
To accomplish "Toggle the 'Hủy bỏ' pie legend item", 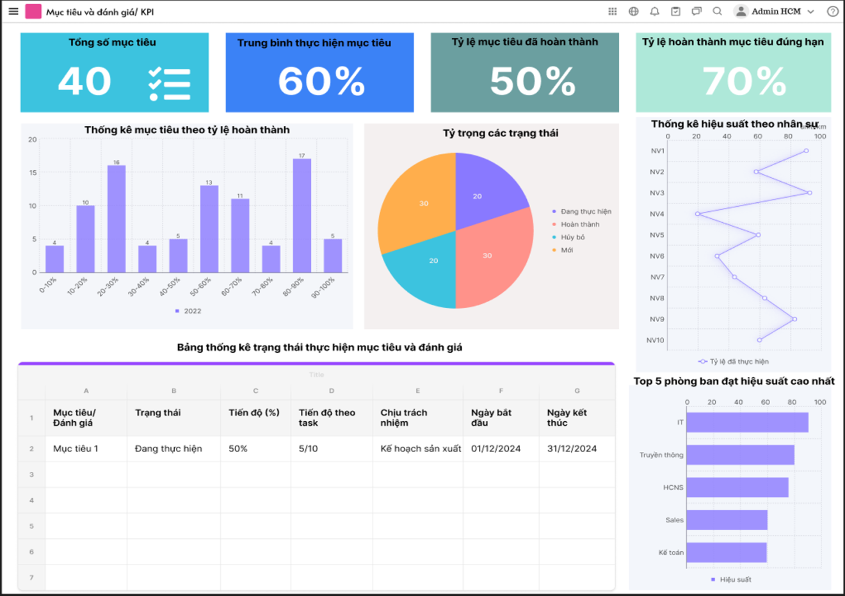I will tap(568, 238).
